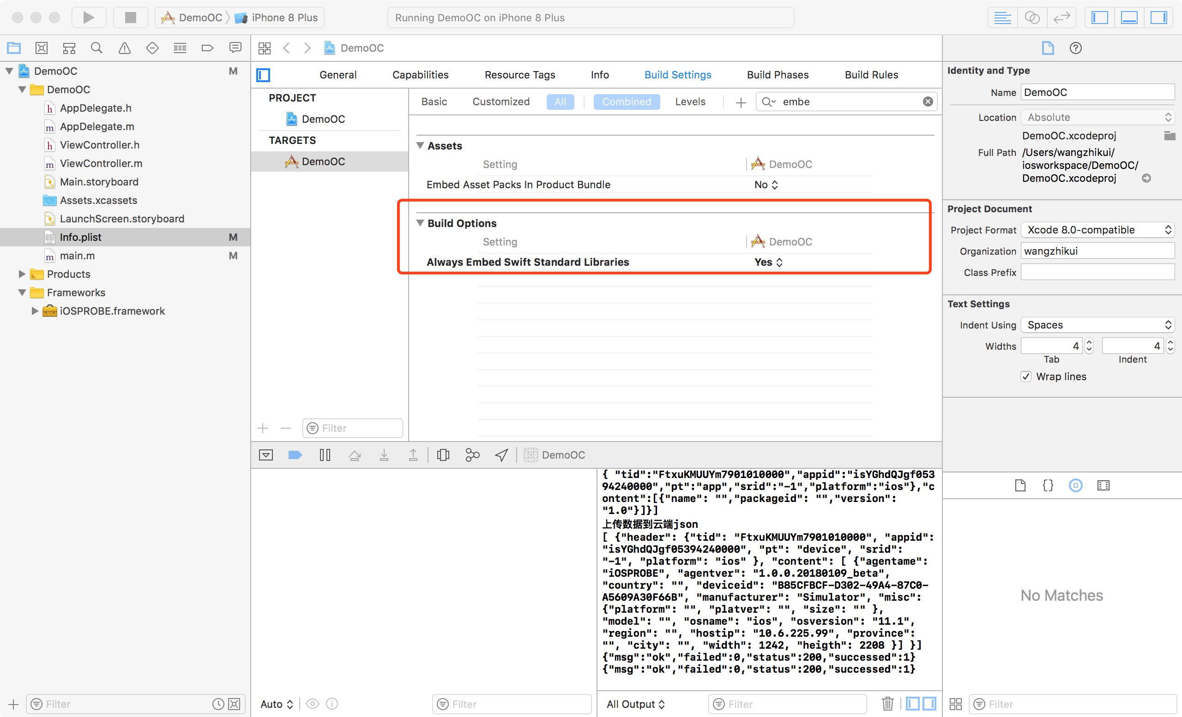
Task: Switch to the General tab
Action: [338, 75]
